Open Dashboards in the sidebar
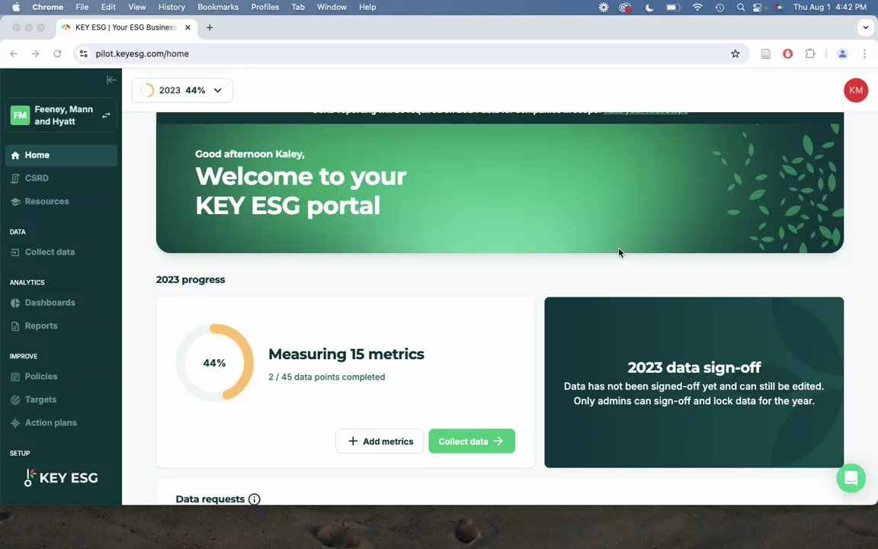 click(61, 303)
